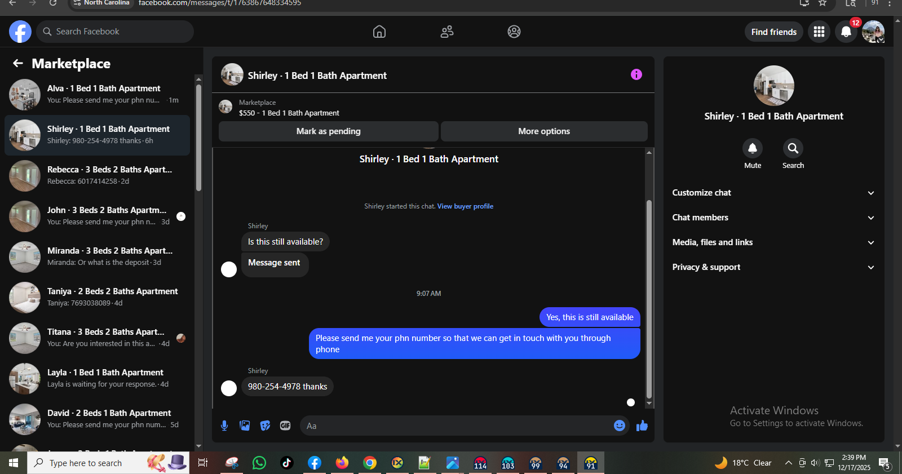Expand the Chat members section
The height and width of the screenshot is (474, 902).
[x=773, y=218]
